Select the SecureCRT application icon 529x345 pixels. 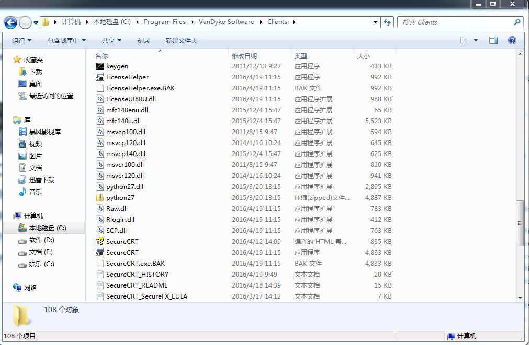tap(100, 253)
